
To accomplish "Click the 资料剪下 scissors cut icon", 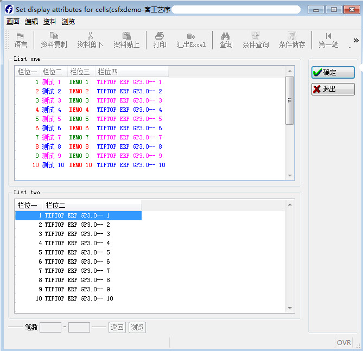I will tap(90, 36).
